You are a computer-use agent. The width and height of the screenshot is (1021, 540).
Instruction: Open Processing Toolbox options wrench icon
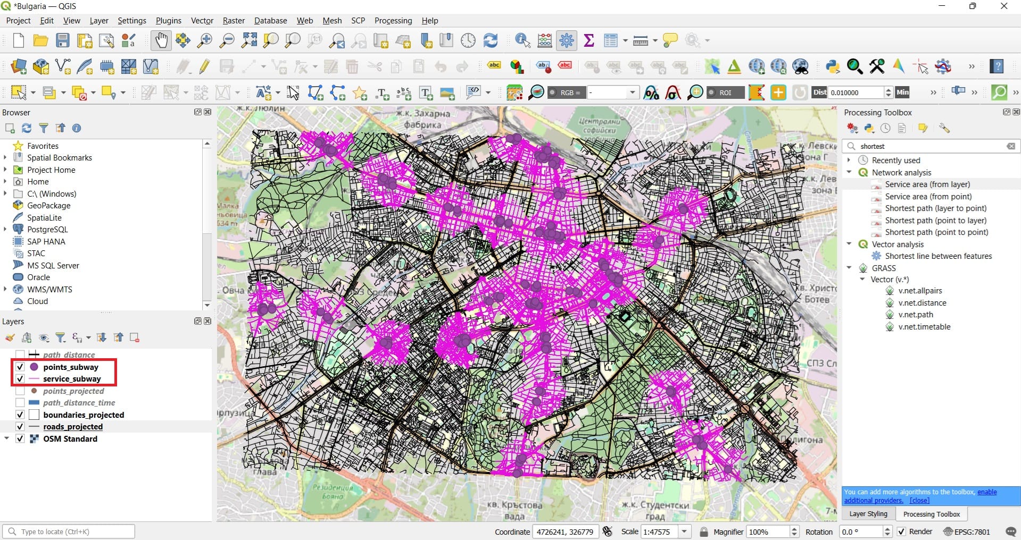pos(944,128)
